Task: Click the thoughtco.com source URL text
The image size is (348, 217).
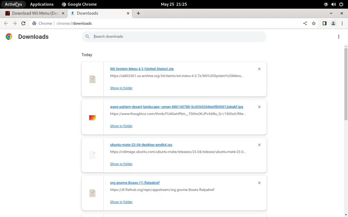Action: (178, 114)
